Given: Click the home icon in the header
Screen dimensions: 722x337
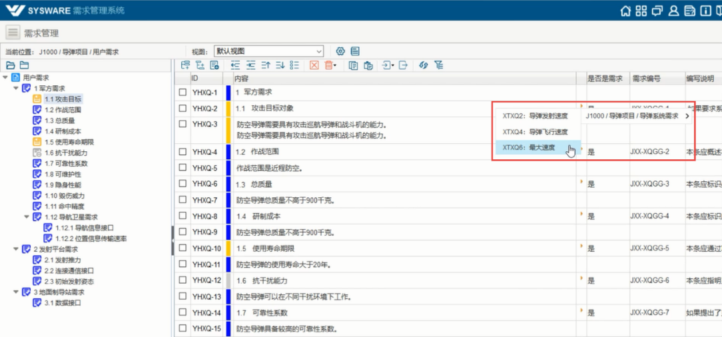Looking at the screenshot, I should 625,11.
